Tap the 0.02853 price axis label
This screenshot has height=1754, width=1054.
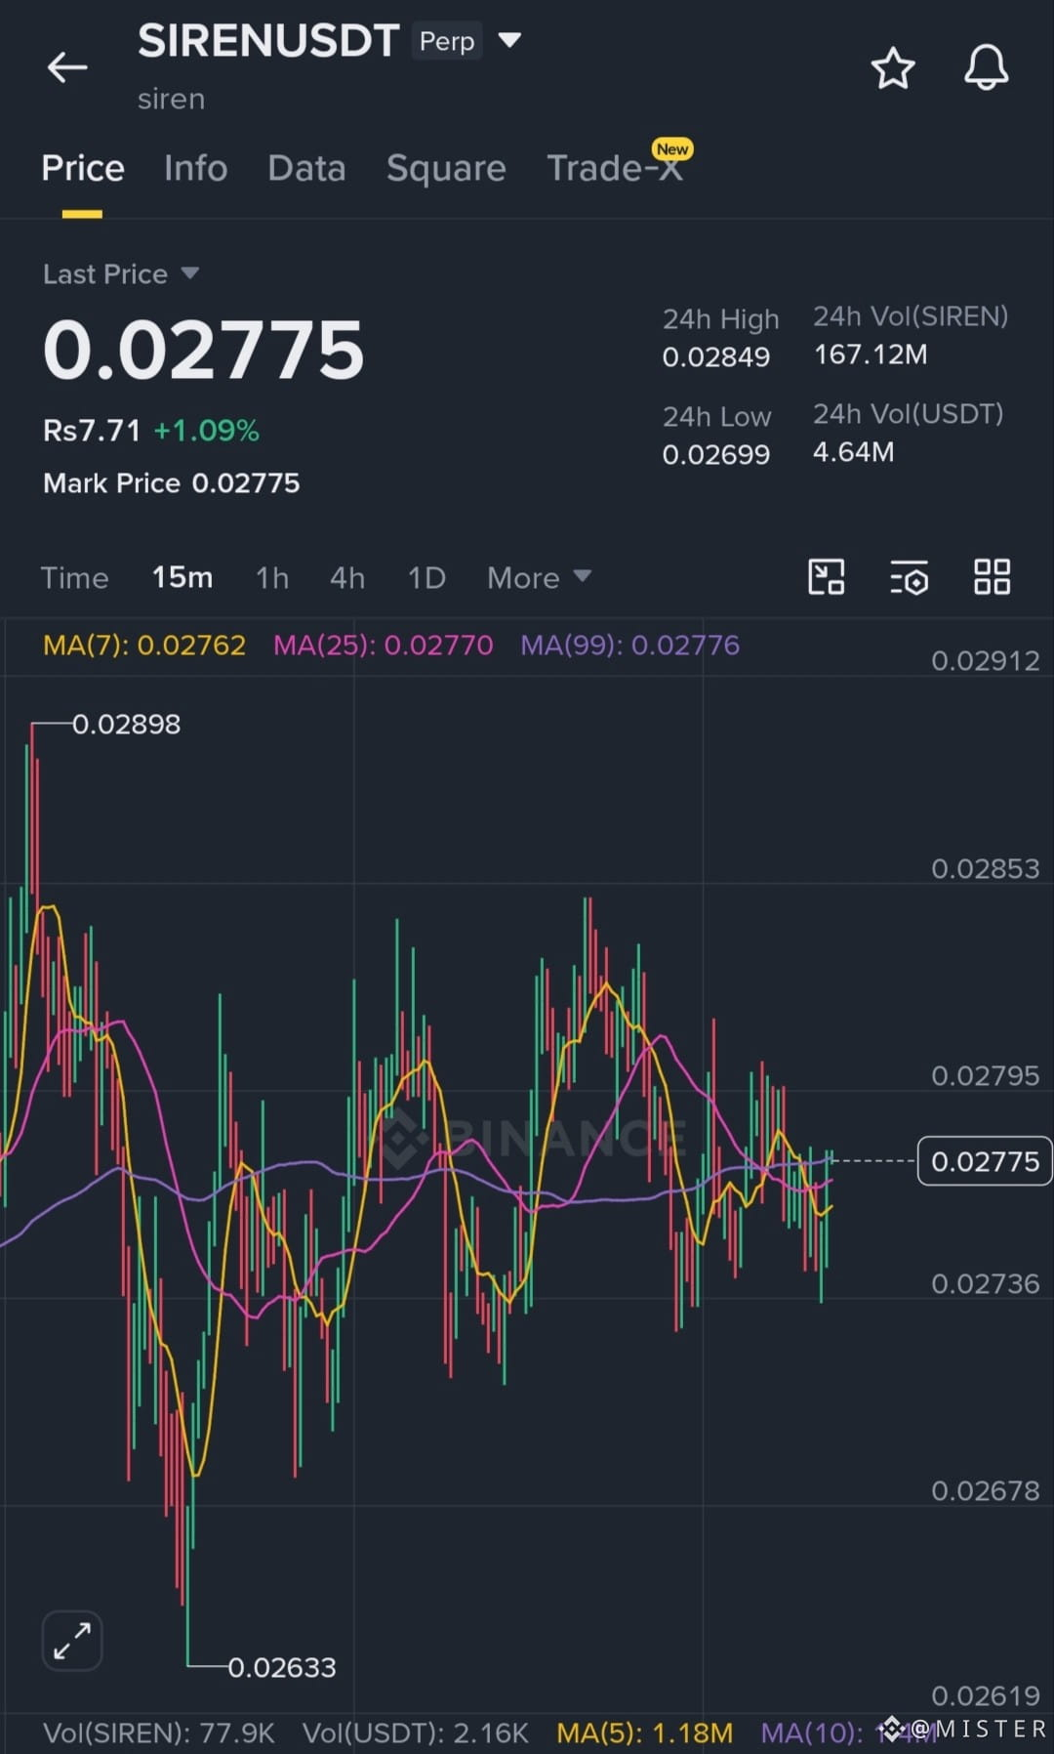pos(985,868)
